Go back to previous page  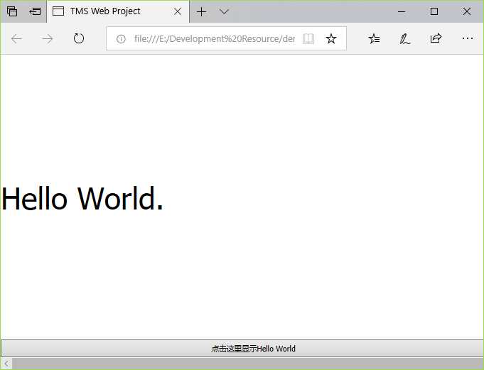pyautogui.click(x=16, y=39)
